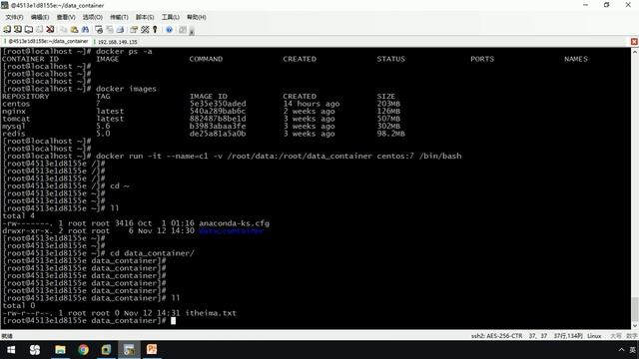Click the Paste toolbar icon
639x359 pixels.
[x=74, y=29]
